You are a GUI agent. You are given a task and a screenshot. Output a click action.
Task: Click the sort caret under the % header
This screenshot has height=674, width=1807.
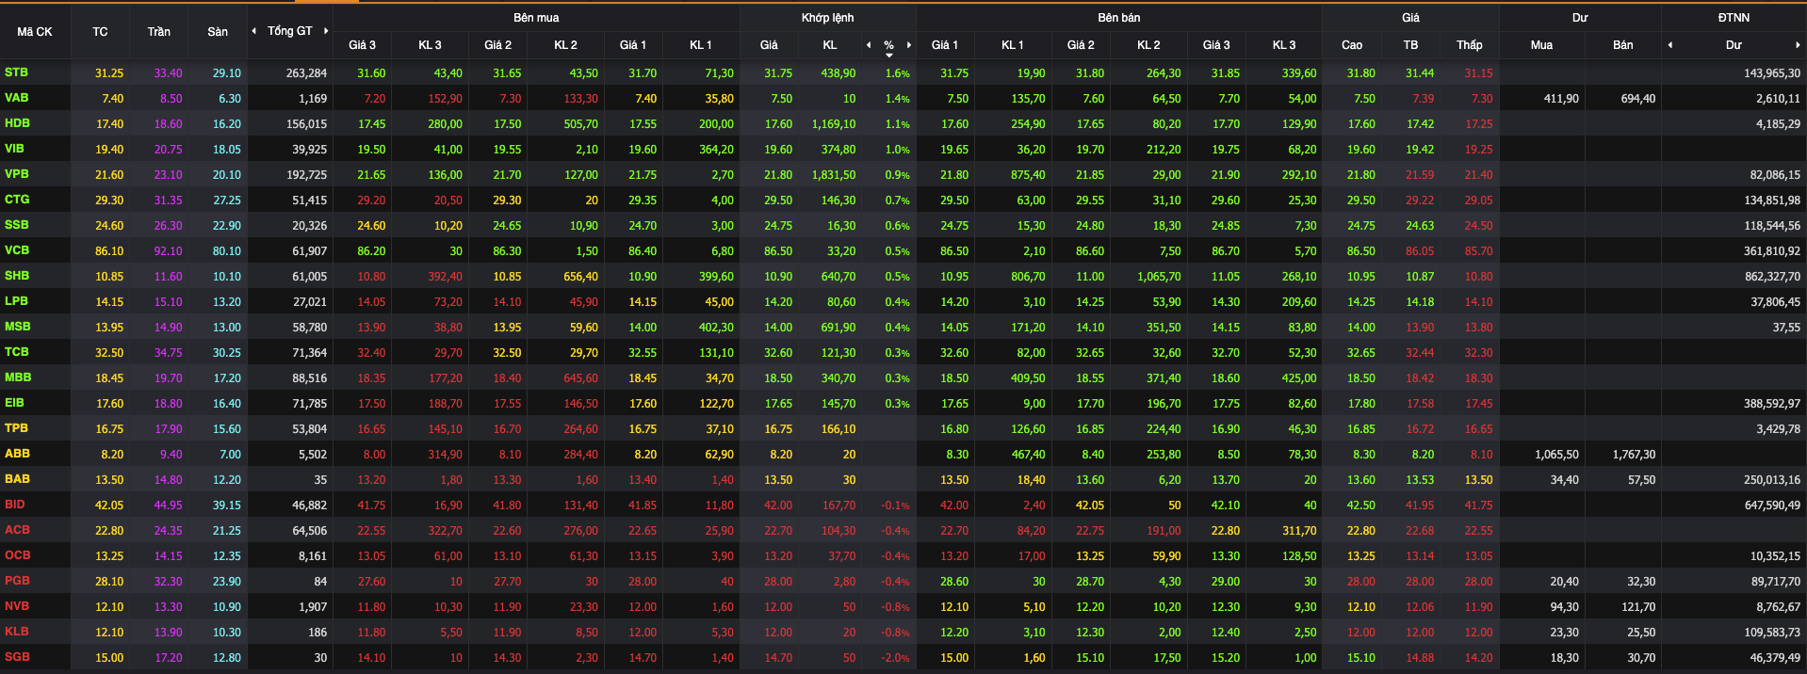point(888,56)
